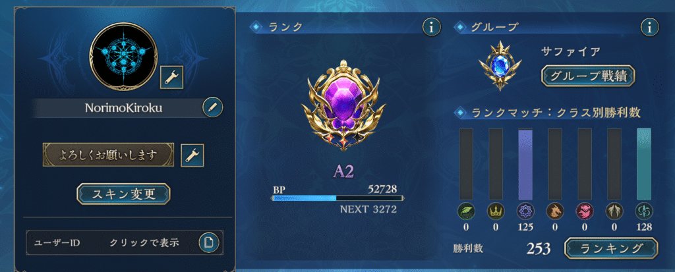Open the info icon in グループ header
This screenshot has width=675, height=272.
[x=649, y=27]
